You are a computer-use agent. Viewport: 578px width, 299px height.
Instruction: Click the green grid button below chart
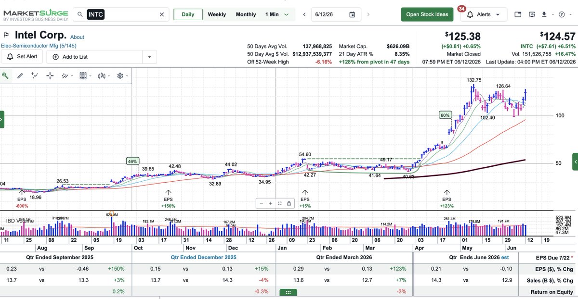(289, 292)
